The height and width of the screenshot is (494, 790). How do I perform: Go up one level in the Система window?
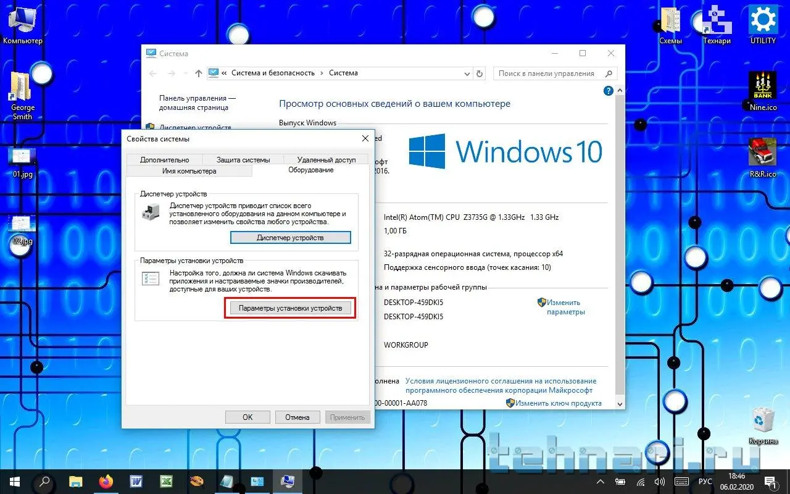(198, 73)
